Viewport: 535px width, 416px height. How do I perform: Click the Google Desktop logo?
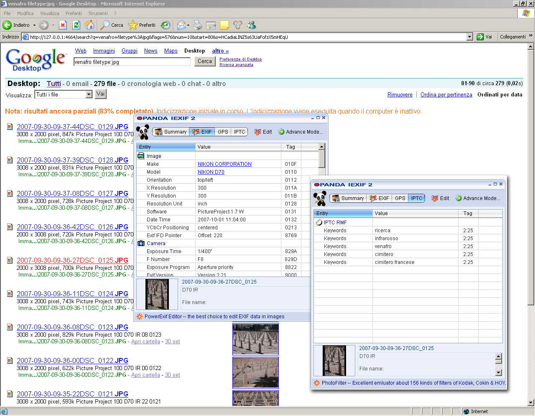pyautogui.click(x=36, y=60)
